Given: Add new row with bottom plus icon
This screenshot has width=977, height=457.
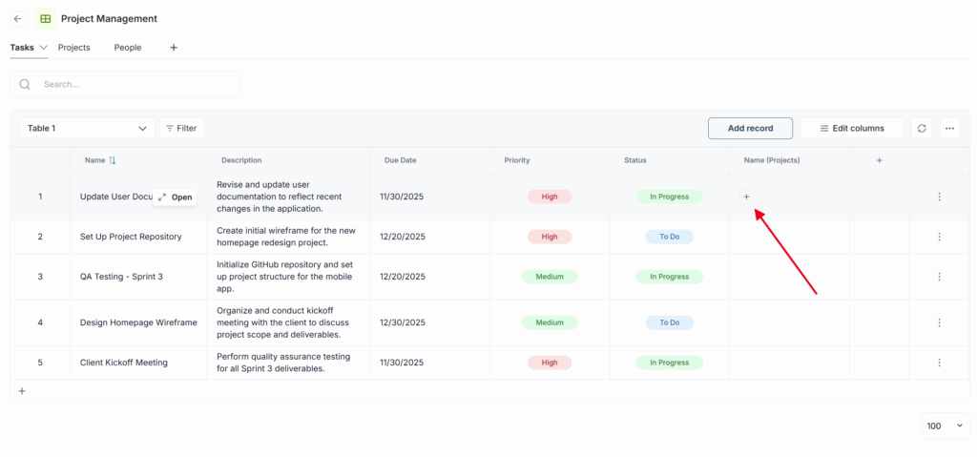Looking at the screenshot, I should (22, 390).
